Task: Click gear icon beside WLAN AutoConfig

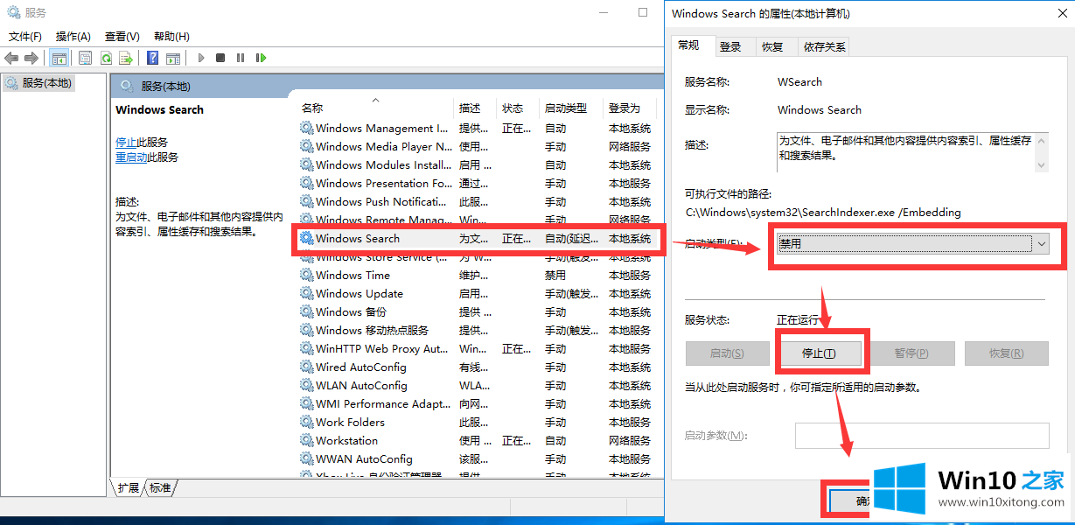Action: click(306, 385)
